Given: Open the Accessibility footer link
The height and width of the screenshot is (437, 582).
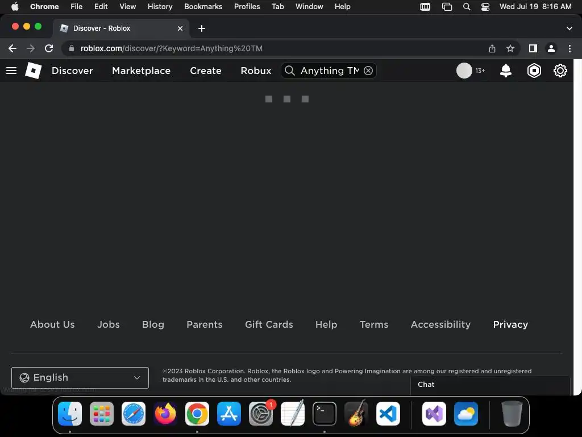Looking at the screenshot, I should pos(440,324).
